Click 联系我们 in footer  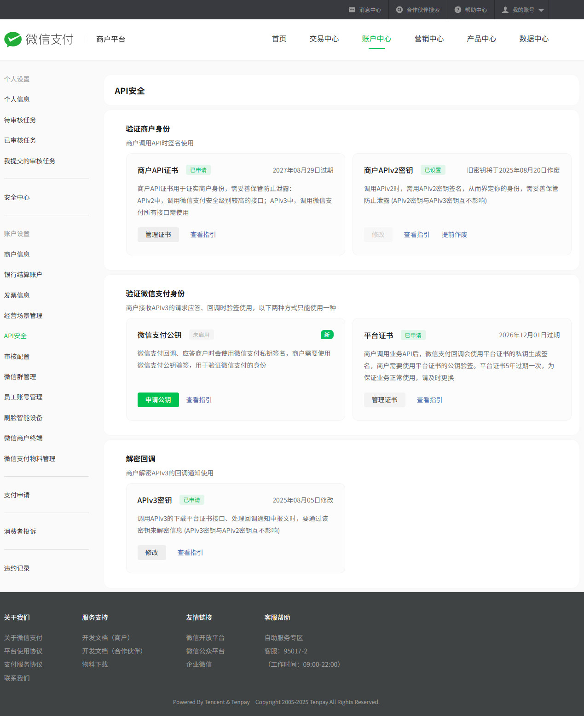point(17,678)
